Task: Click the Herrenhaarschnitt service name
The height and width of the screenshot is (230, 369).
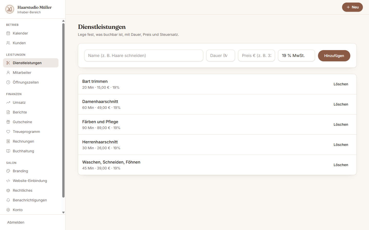Action: (x=100, y=142)
